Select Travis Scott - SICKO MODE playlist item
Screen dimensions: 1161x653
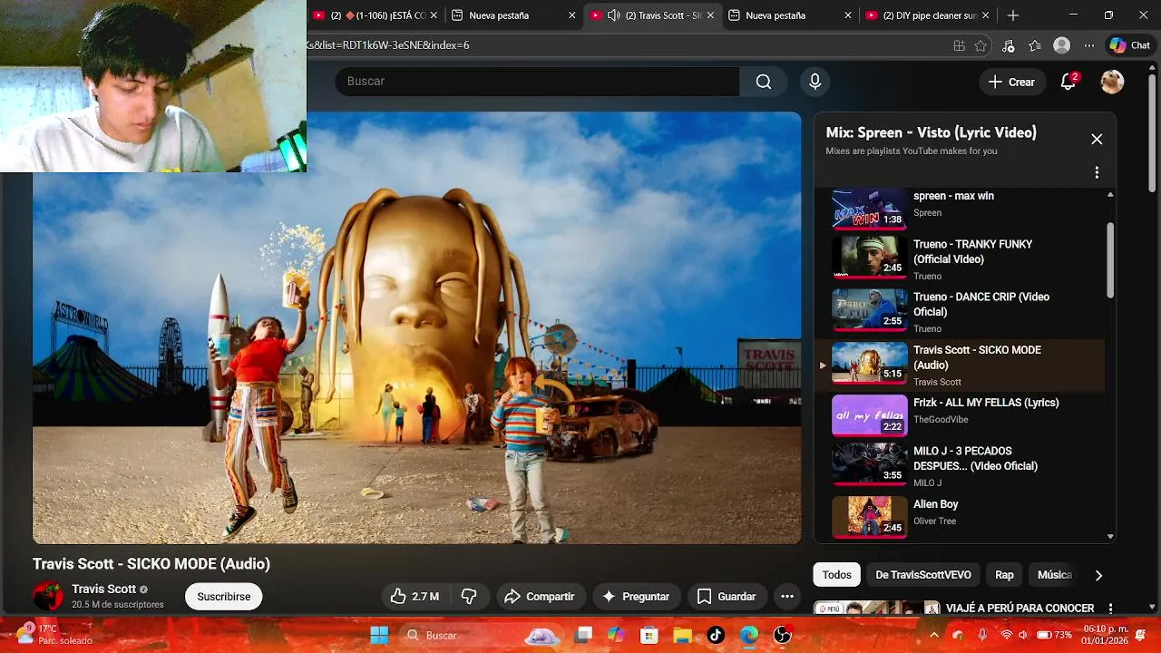[x=960, y=365]
